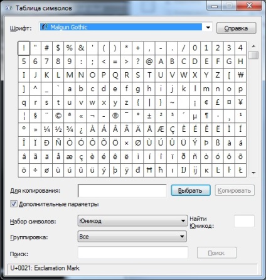Choose the capital Ñ character
266x280 pixels.
pyautogui.click(x=58, y=143)
